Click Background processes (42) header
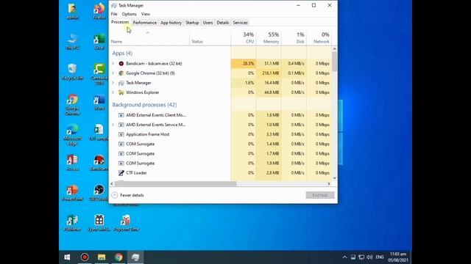Viewport: 471px width, 264px height. click(x=144, y=105)
